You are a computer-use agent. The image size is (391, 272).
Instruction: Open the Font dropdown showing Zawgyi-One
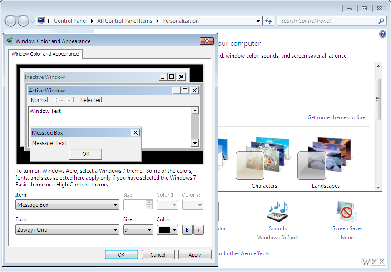pyautogui.click(x=67, y=230)
